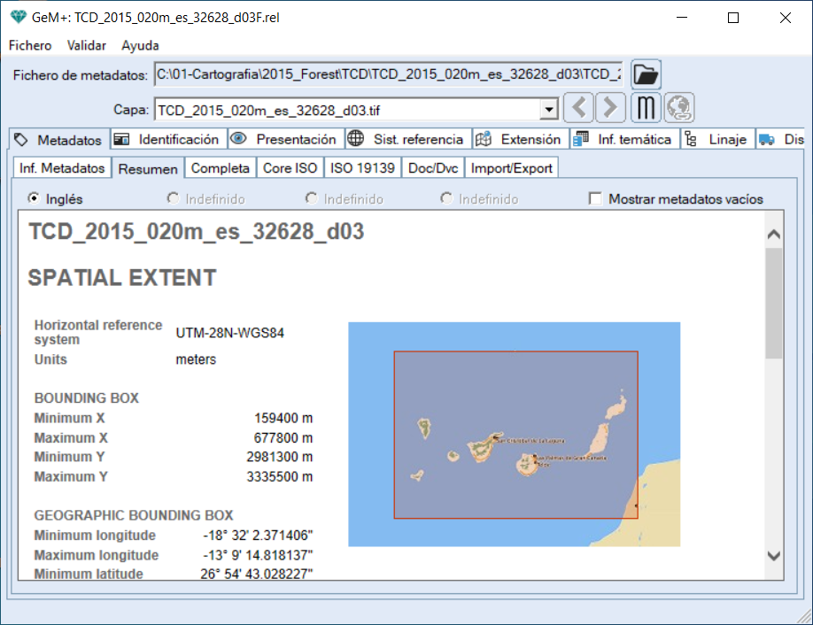Click the open folder icon for metadata file
813x625 pixels.
point(646,74)
